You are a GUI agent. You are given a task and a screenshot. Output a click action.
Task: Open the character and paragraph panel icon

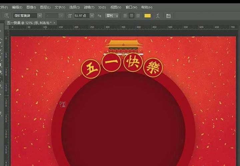point(168,16)
